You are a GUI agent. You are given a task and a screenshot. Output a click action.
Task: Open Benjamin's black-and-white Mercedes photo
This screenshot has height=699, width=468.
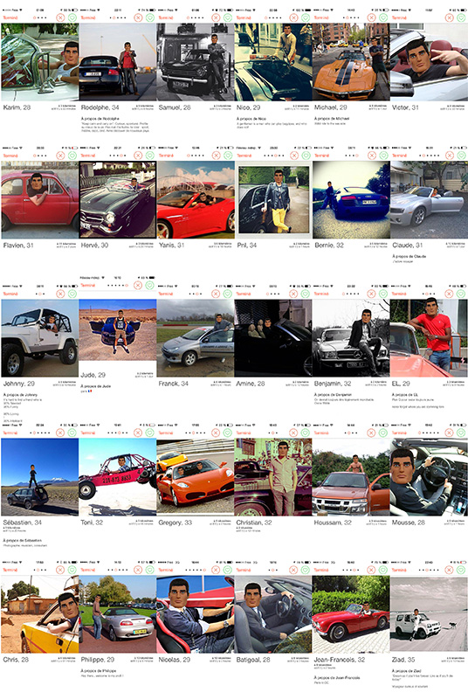coord(351,338)
